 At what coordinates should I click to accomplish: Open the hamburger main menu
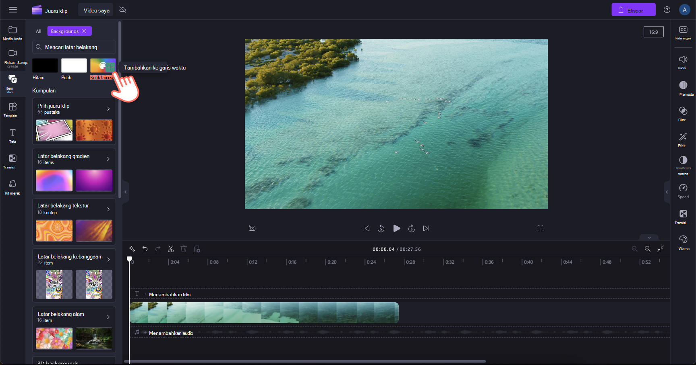(x=13, y=10)
